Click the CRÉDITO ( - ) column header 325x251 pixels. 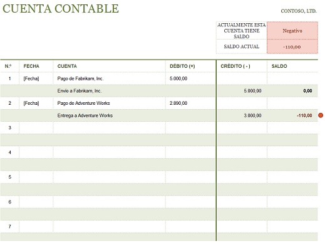click(235, 66)
